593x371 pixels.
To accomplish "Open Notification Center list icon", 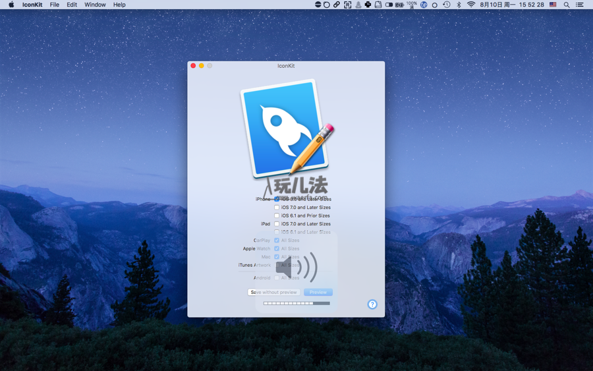I will tap(579, 5).
